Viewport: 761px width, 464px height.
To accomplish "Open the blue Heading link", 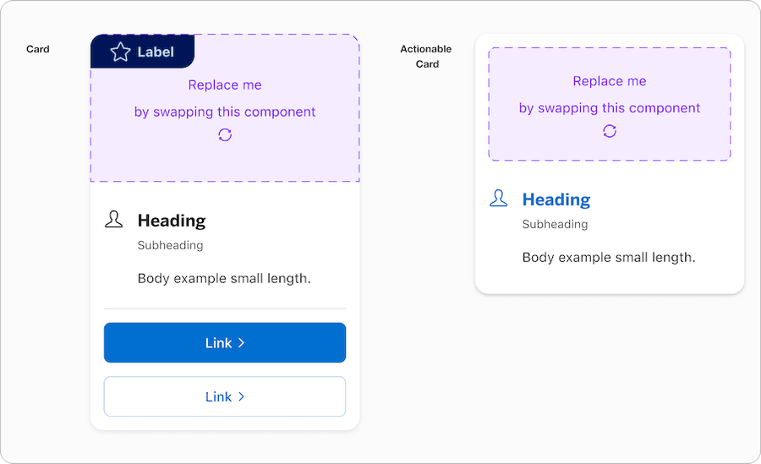I will click(556, 199).
